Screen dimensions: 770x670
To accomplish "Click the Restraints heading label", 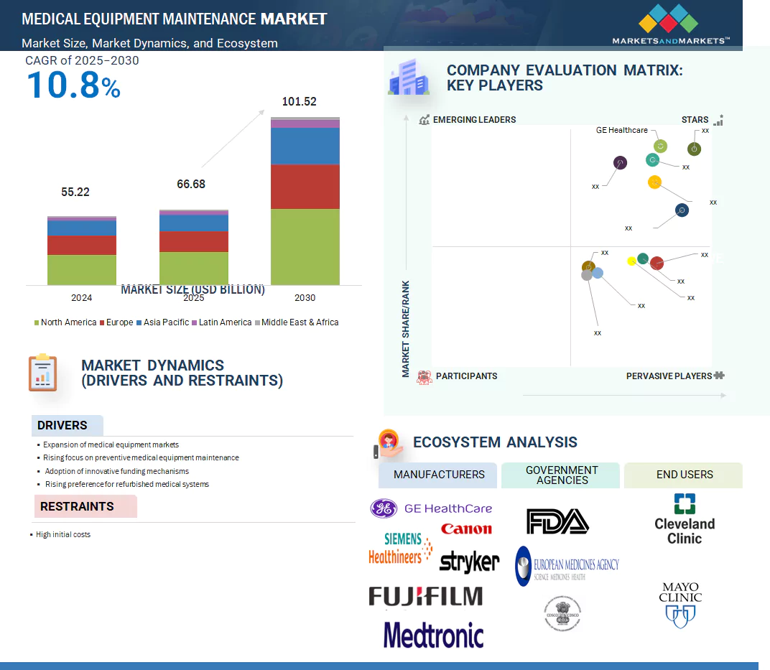I will (77, 506).
